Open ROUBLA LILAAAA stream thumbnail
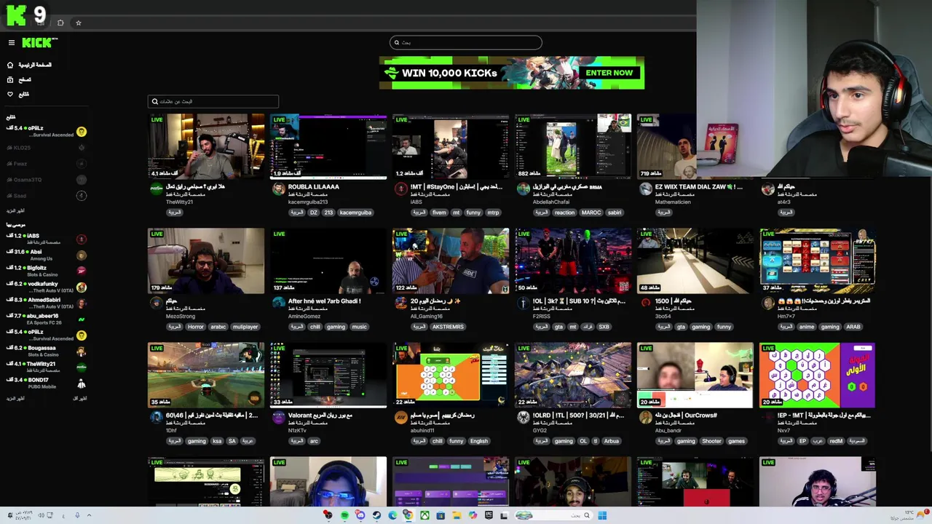The image size is (932, 524). point(328,146)
